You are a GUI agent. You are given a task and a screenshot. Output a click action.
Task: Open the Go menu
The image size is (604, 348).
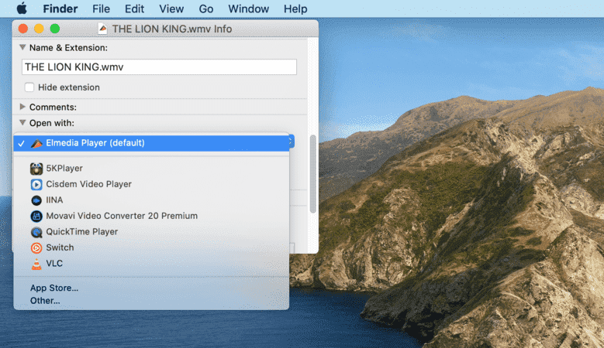pyautogui.click(x=206, y=9)
